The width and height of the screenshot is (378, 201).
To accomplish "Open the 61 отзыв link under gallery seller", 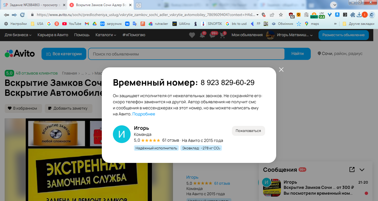I will coord(222,183).
